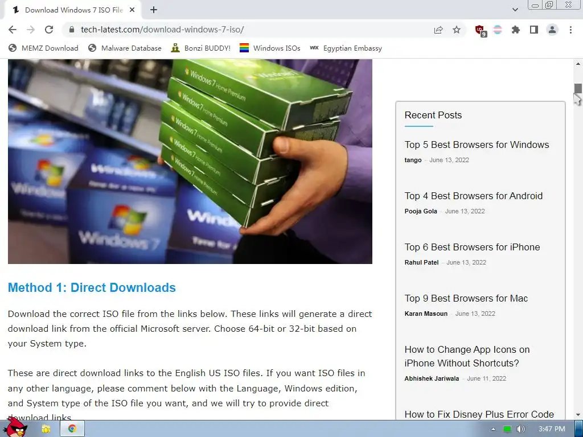Share this page icon in address bar

pyautogui.click(x=438, y=30)
